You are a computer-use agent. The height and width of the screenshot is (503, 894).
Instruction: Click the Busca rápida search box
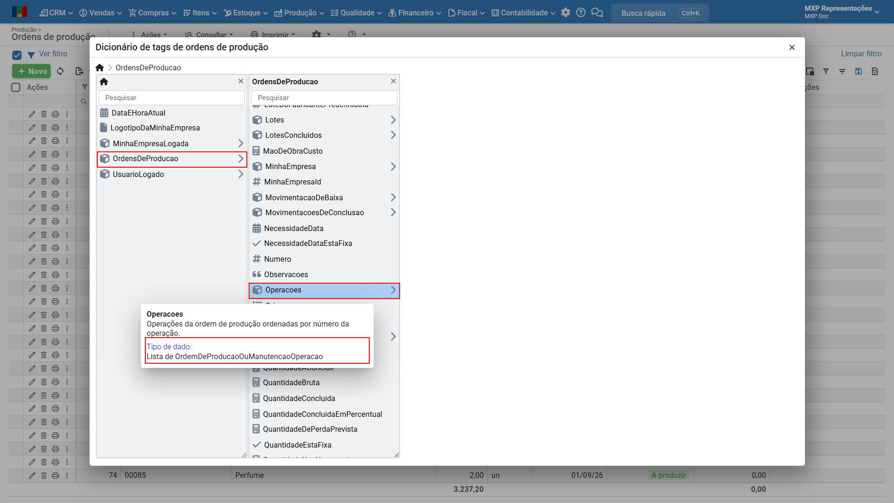[x=660, y=13]
